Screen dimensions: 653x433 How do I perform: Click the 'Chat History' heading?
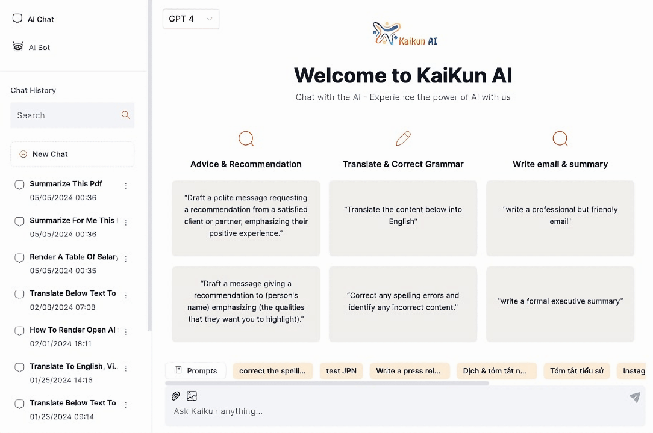click(x=33, y=90)
